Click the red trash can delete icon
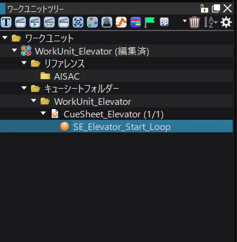237x242 pixels. (194, 22)
